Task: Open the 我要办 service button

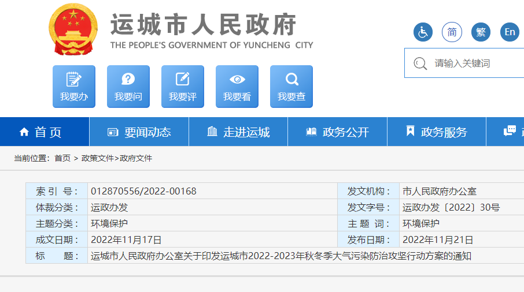Action: click(x=74, y=87)
